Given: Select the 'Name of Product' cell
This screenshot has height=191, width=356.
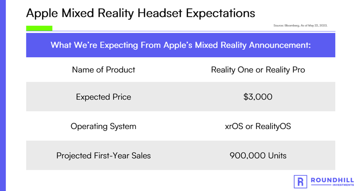Looking at the screenshot, I should coord(104,70).
